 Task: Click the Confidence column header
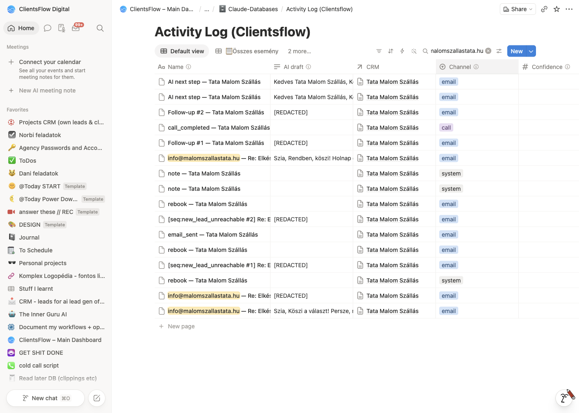click(548, 67)
